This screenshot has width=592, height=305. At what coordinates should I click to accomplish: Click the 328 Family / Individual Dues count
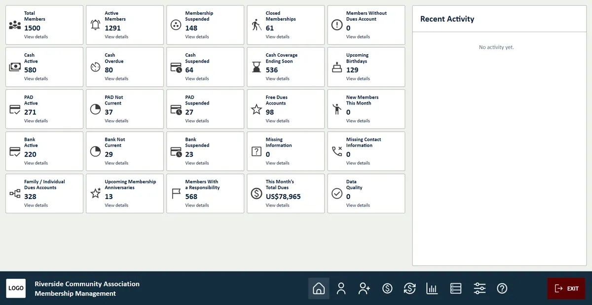30,197
